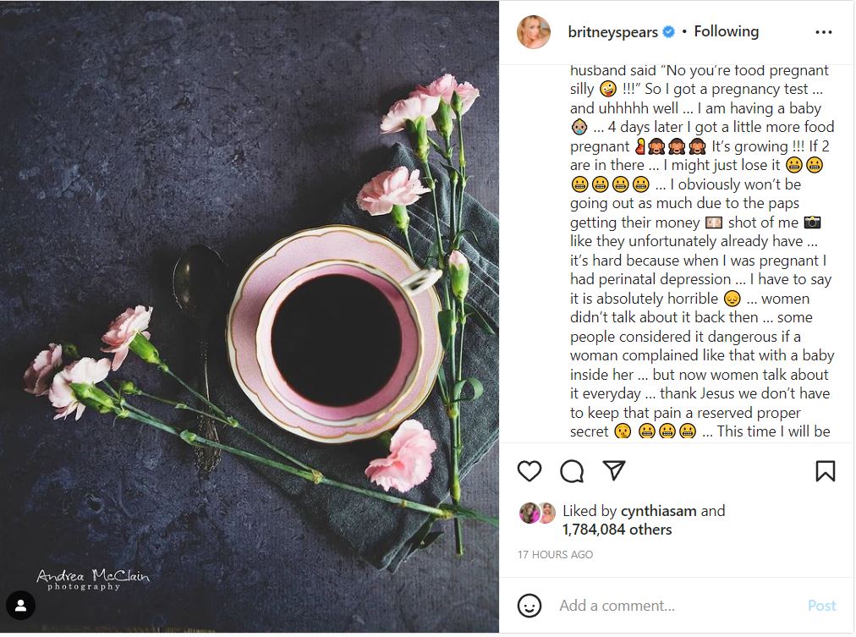The image size is (856, 637).
Task: Click the liker avatars beside Liked by
Action: [535, 513]
